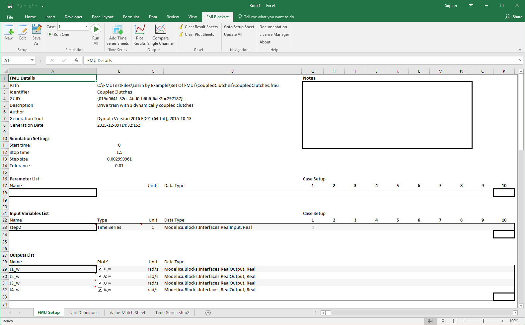Click Update All button
The width and height of the screenshot is (525, 325).
[x=233, y=34]
